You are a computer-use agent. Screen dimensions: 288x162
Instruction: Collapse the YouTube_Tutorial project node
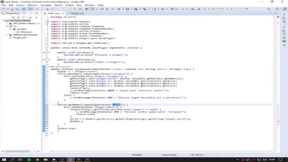coord(3,21)
